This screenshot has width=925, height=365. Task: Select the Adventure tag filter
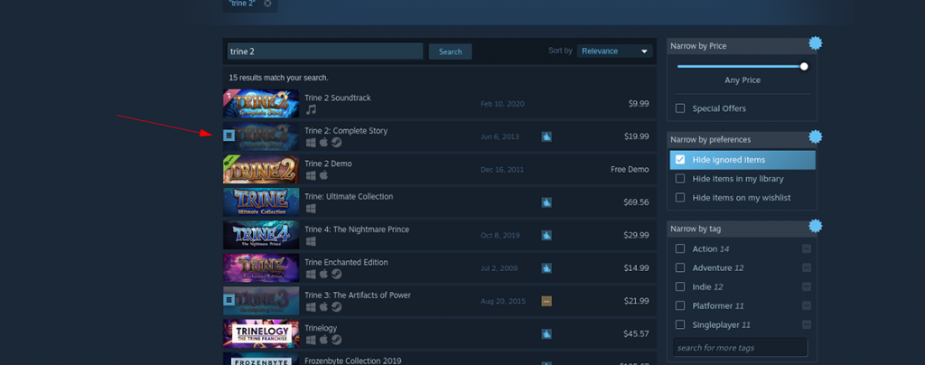(x=680, y=267)
